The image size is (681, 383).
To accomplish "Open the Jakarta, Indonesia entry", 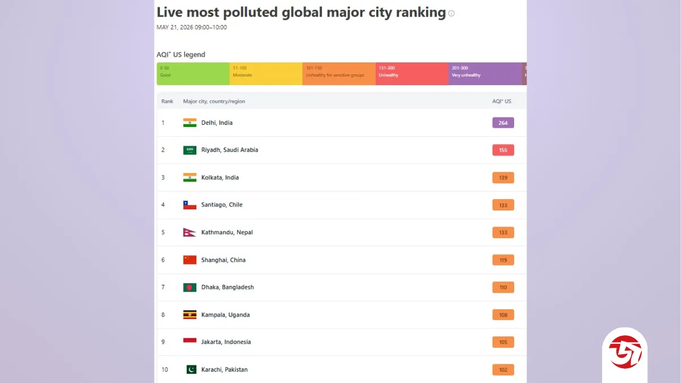I will (226, 342).
